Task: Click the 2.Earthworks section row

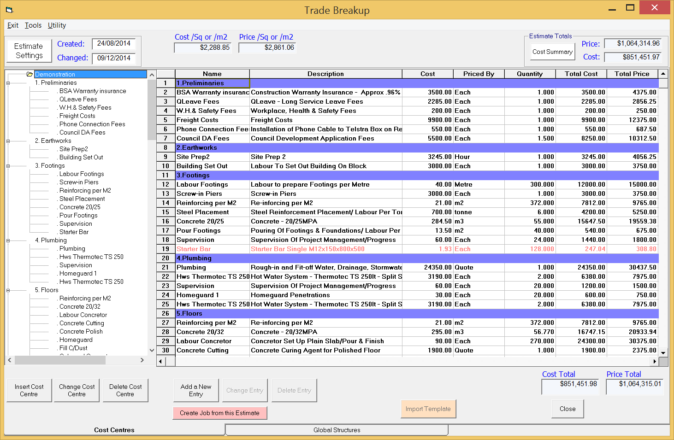Action: [x=417, y=147]
